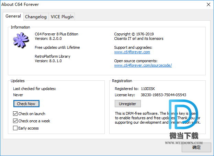Switch to the General tab

pyautogui.click(x=13, y=16)
